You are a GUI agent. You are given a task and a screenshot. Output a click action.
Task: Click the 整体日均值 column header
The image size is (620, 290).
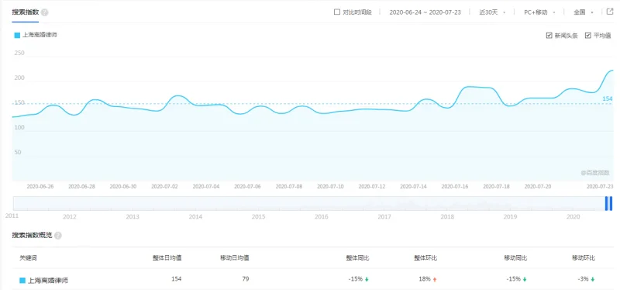point(167,258)
